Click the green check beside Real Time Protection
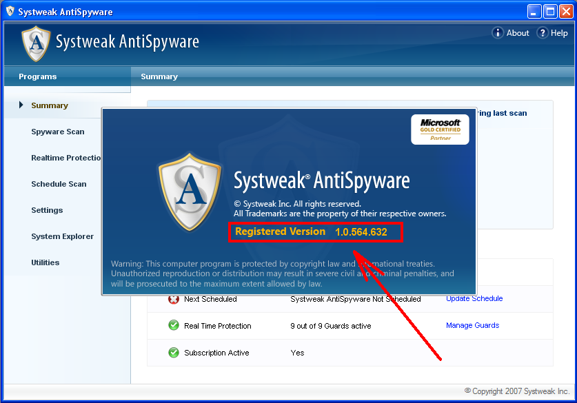The image size is (577, 403). tap(173, 325)
